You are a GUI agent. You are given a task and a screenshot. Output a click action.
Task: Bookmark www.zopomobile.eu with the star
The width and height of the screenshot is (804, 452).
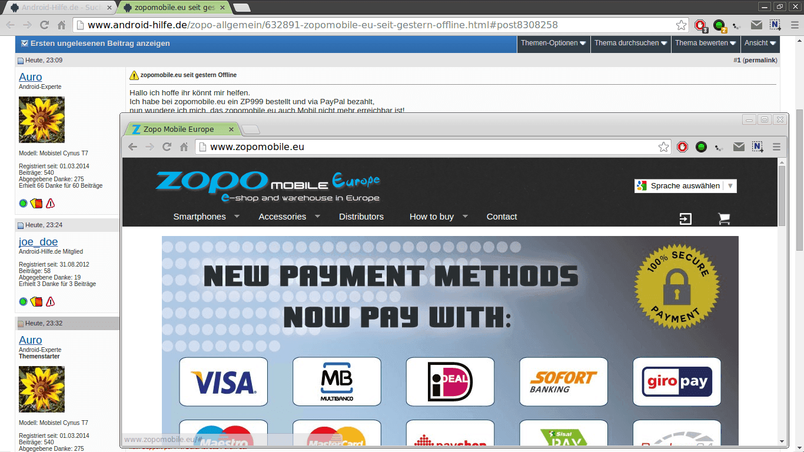(663, 147)
